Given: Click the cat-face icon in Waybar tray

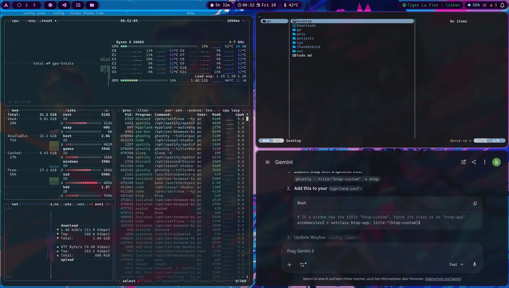Looking at the screenshot, I should (485, 5).
